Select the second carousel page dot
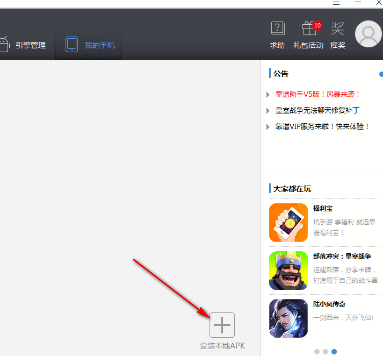The width and height of the screenshot is (383, 356). click(326, 352)
